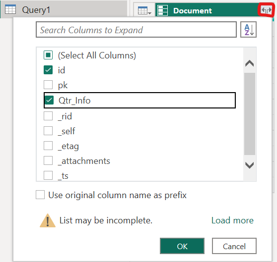277x262 pixels.
Task: Enable the _etag column checkbox
Action: coord(48,146)
